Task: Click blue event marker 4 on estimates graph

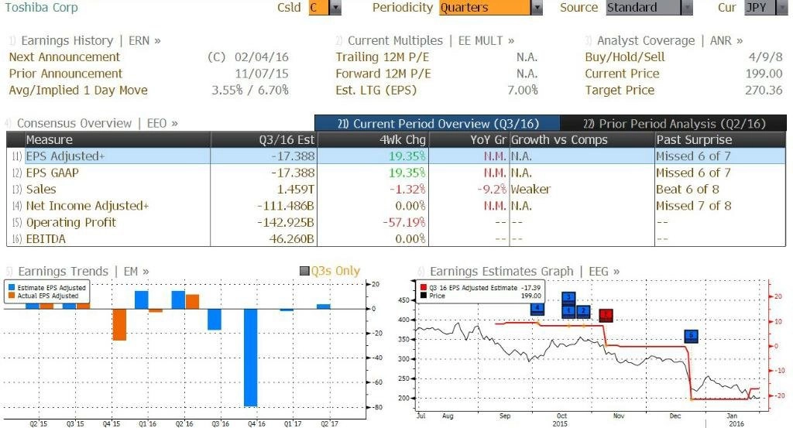Action: (x=537, y=308)
